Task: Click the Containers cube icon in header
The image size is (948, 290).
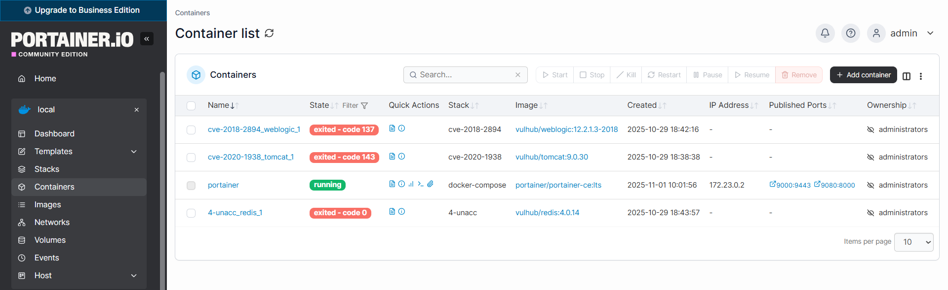Action: (x=196, y=75)
